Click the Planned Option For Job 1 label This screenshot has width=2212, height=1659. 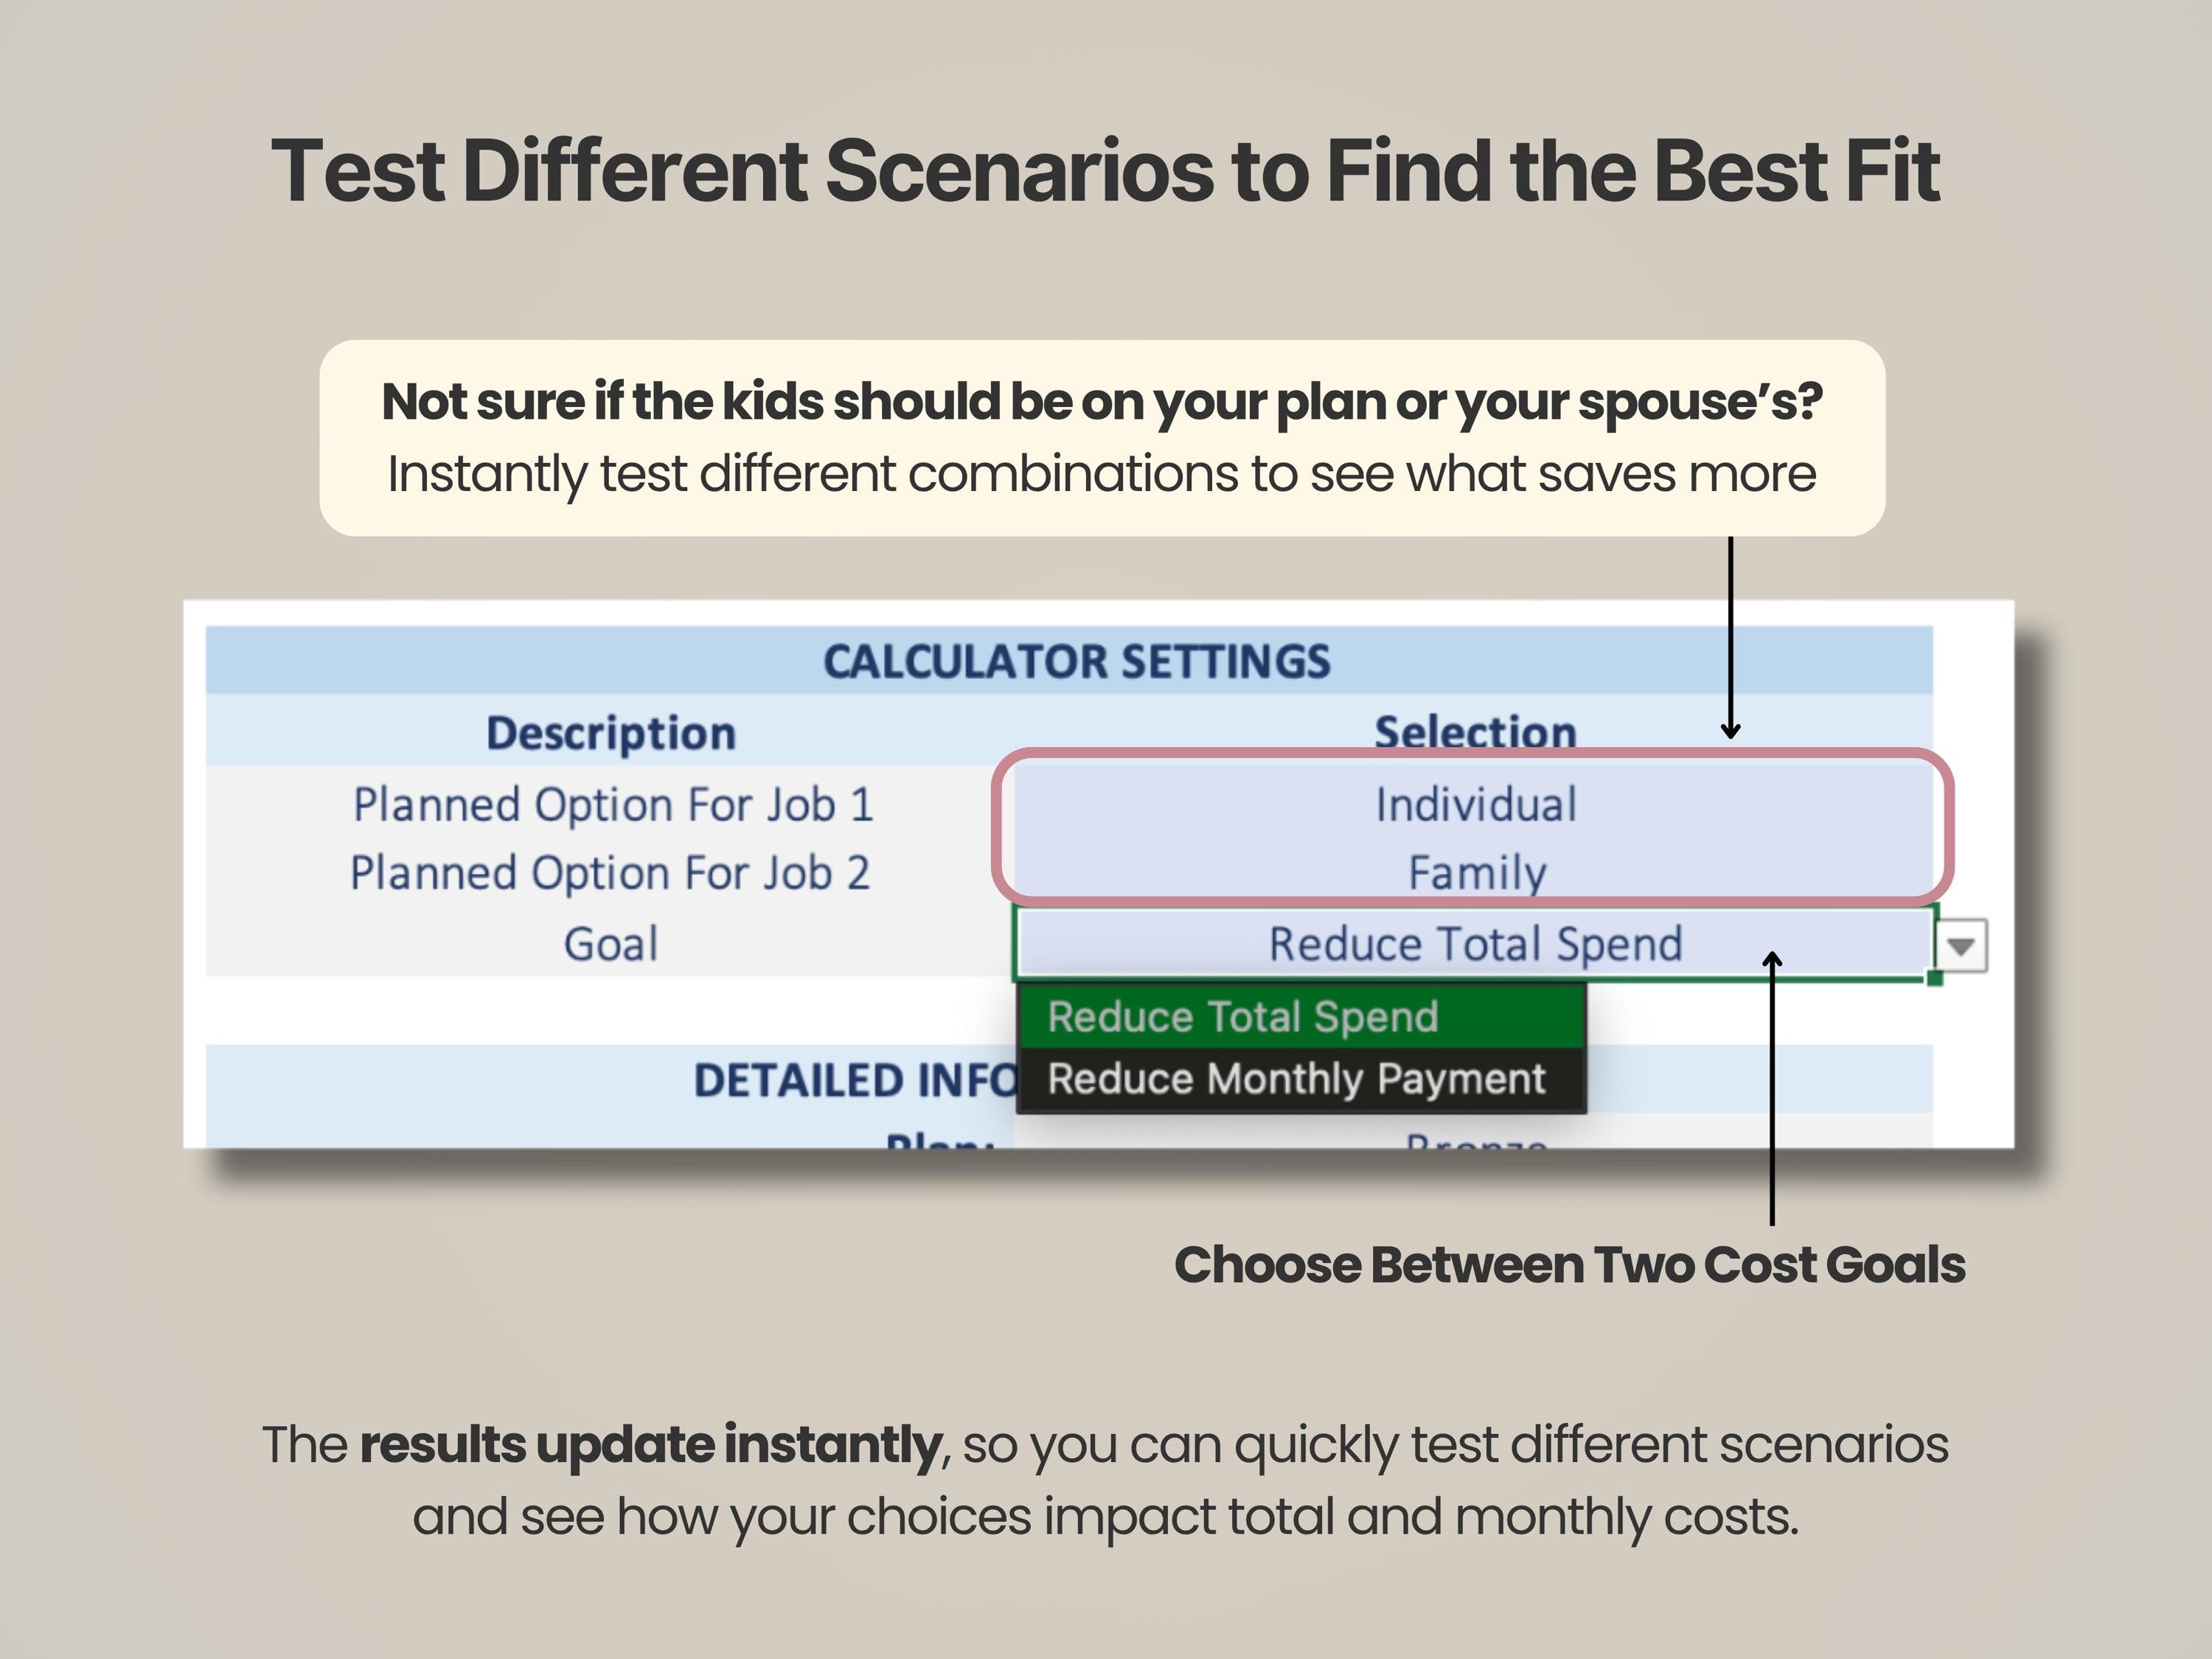tap(612, 805)
